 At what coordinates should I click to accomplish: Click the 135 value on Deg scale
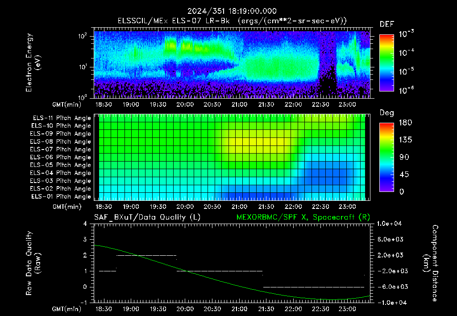(405, 140)
